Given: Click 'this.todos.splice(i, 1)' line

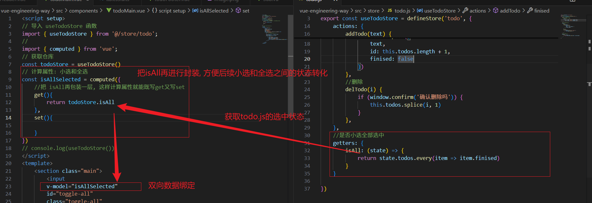Looking at the screenshot, I should 405,105.
